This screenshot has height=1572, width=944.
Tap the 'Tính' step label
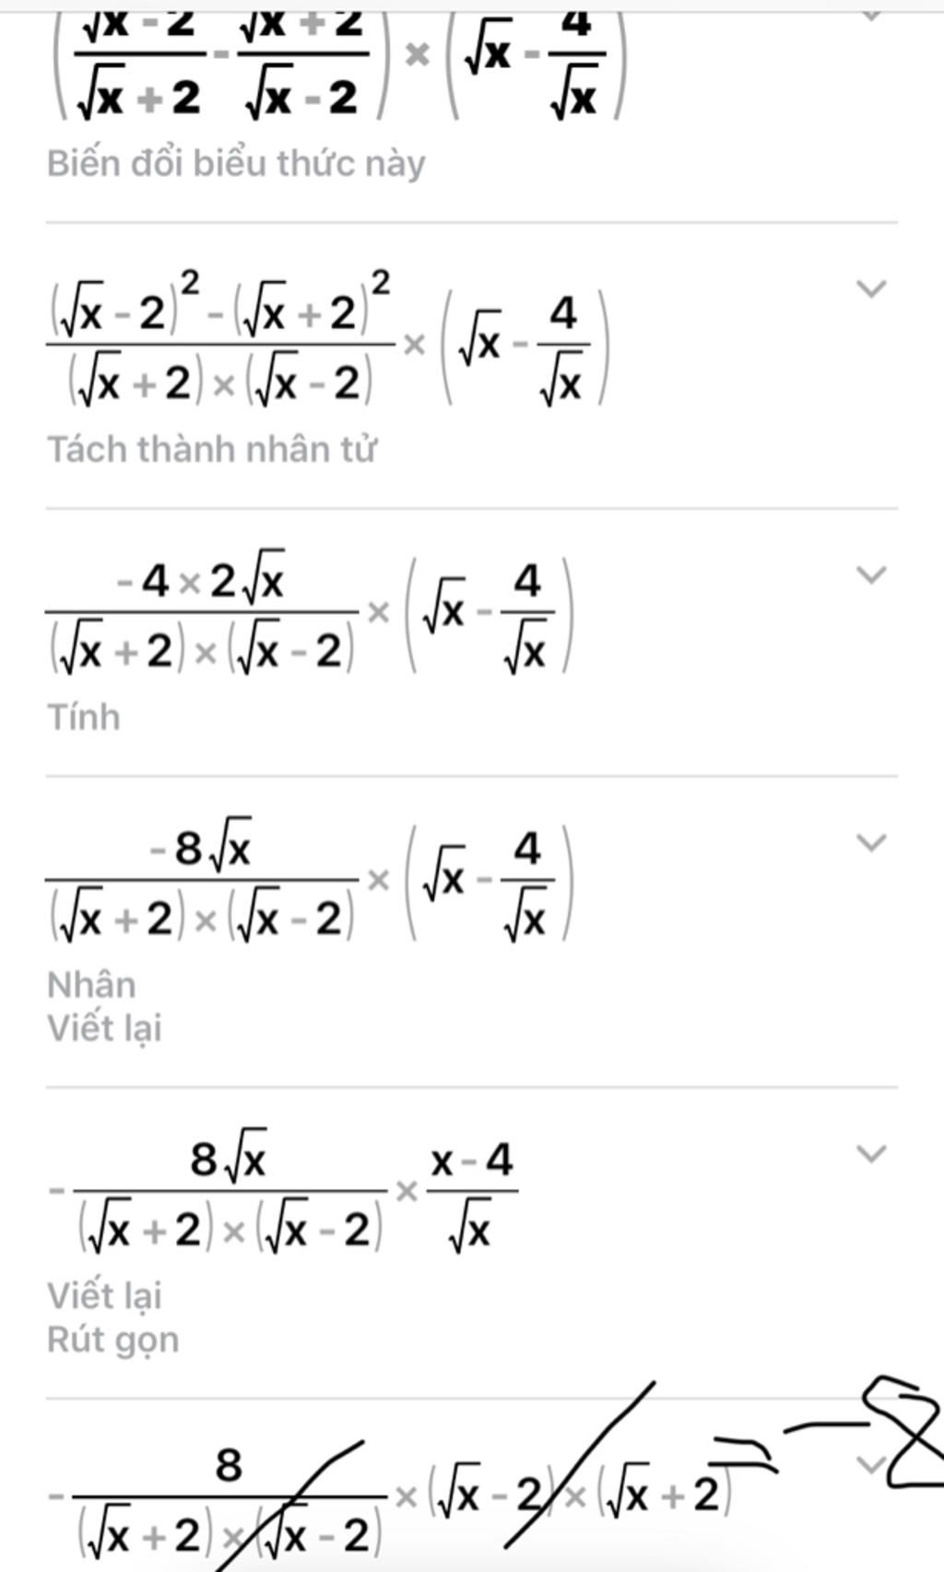[x=84, y=717]
